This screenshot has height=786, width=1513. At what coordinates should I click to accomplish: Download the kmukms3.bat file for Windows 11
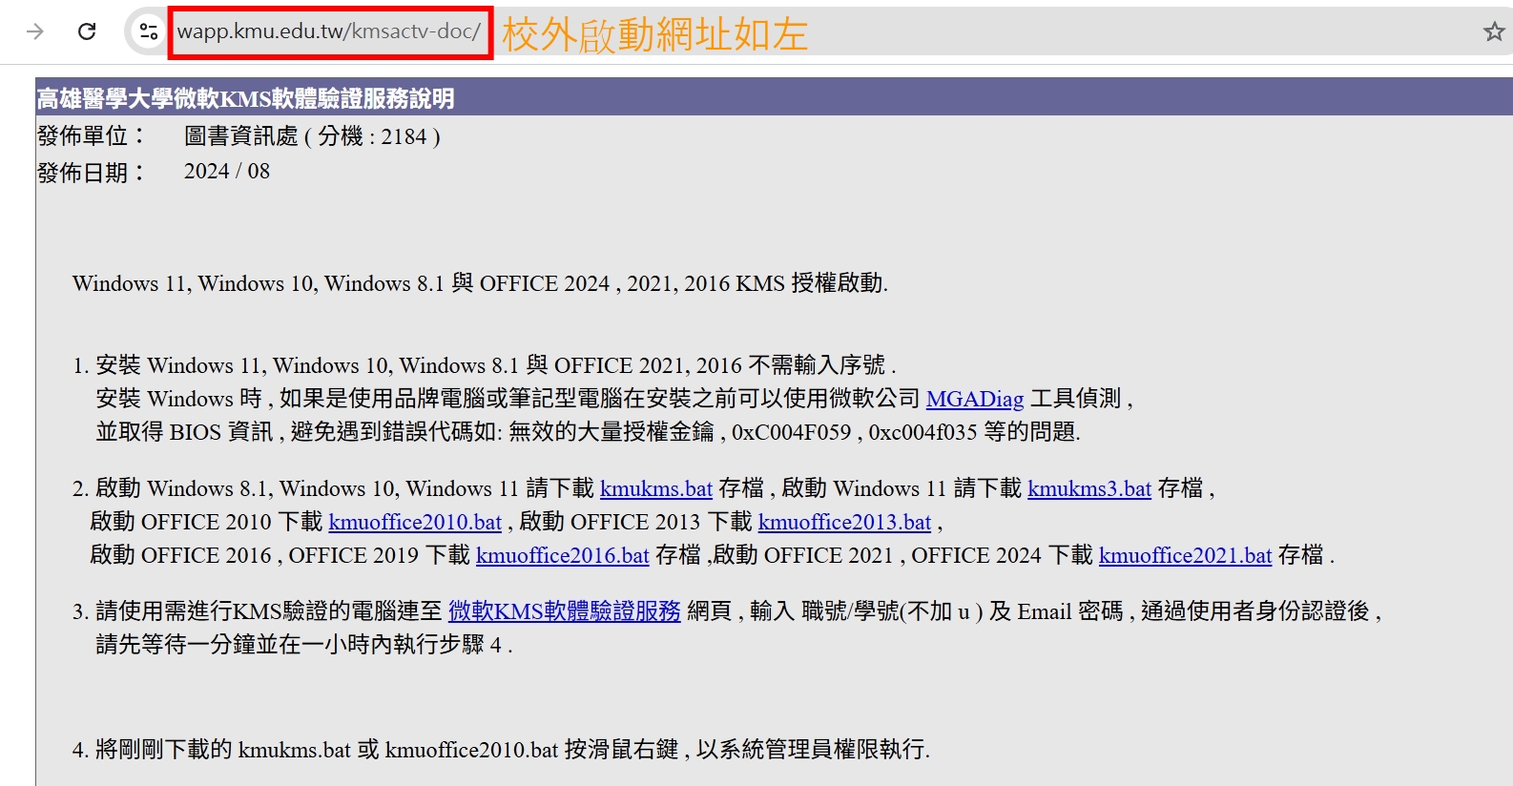1088,488
